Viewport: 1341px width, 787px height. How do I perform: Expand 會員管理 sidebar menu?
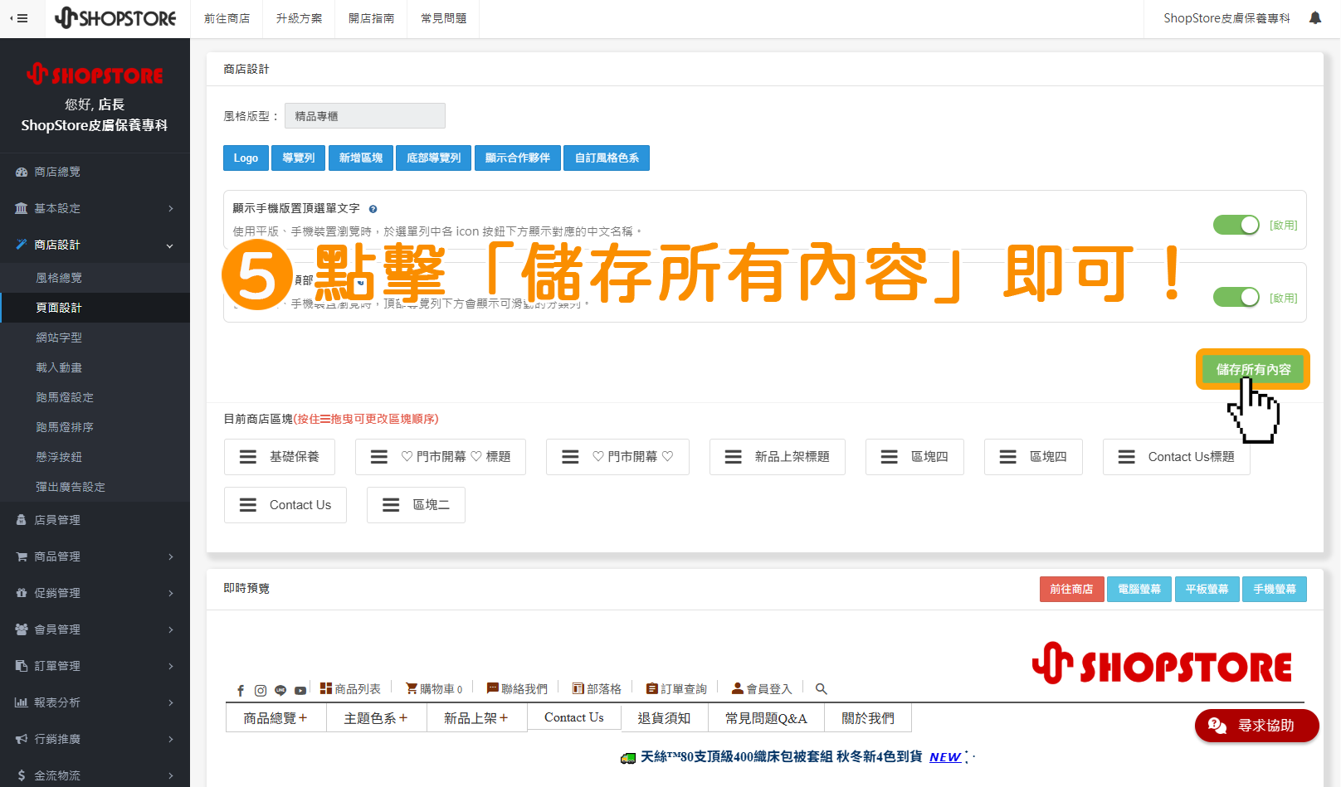(95, 629)
